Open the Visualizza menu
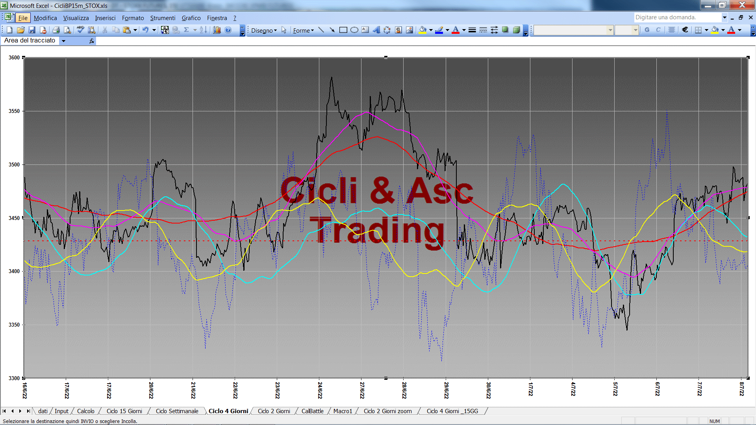Screen dimensions: 756x425 point(76,18)
